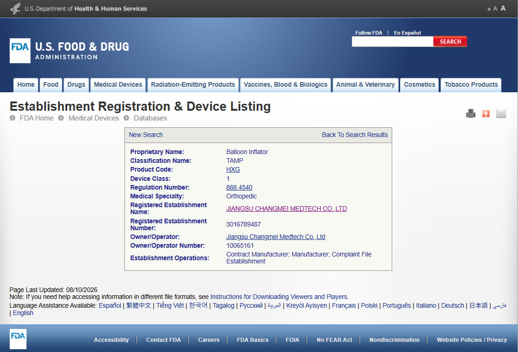Click the New Search link
Viewport: 518px width, 352px height.
[x=146, y=135]
